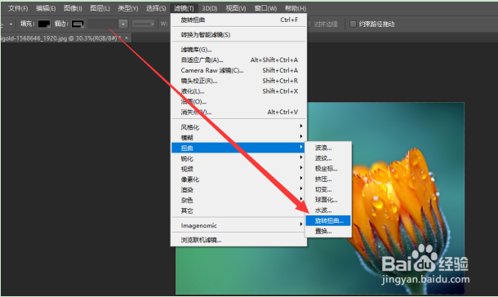
Task: Click the highlighted 扭曲 submenu item
Action: pos(238,148)
